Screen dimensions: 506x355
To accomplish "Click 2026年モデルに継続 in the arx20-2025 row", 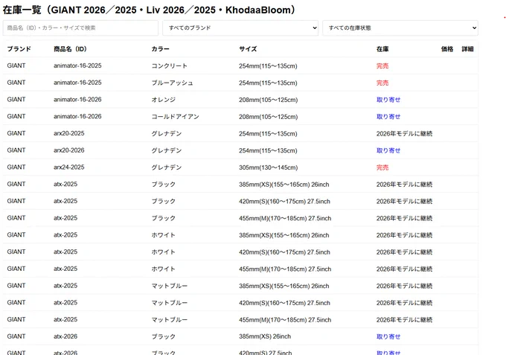I will pos(404,134).
